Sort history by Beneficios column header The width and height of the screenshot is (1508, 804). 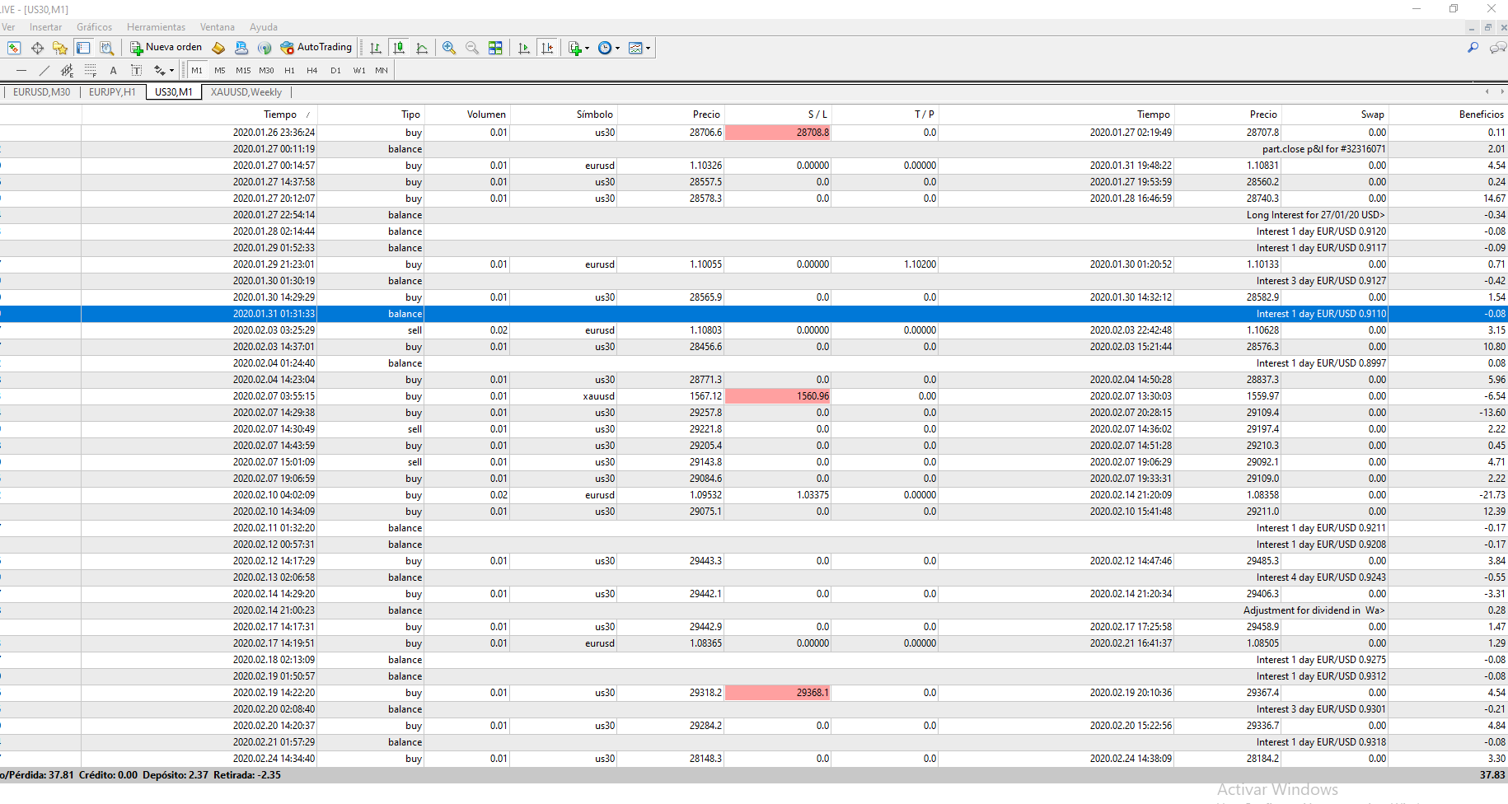pos(1480,115)
